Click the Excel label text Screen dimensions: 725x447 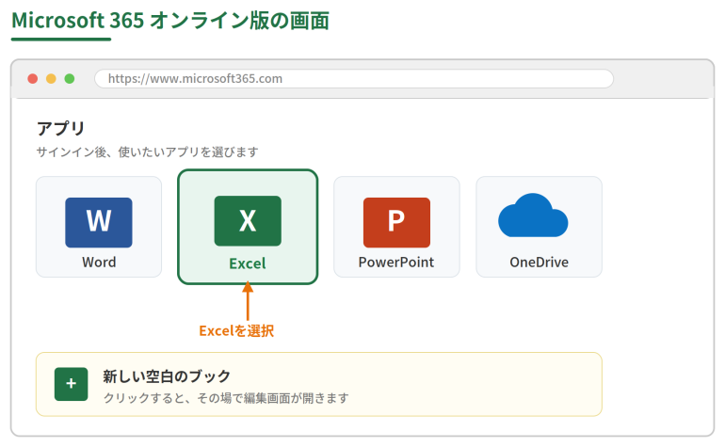pos(248,263)
